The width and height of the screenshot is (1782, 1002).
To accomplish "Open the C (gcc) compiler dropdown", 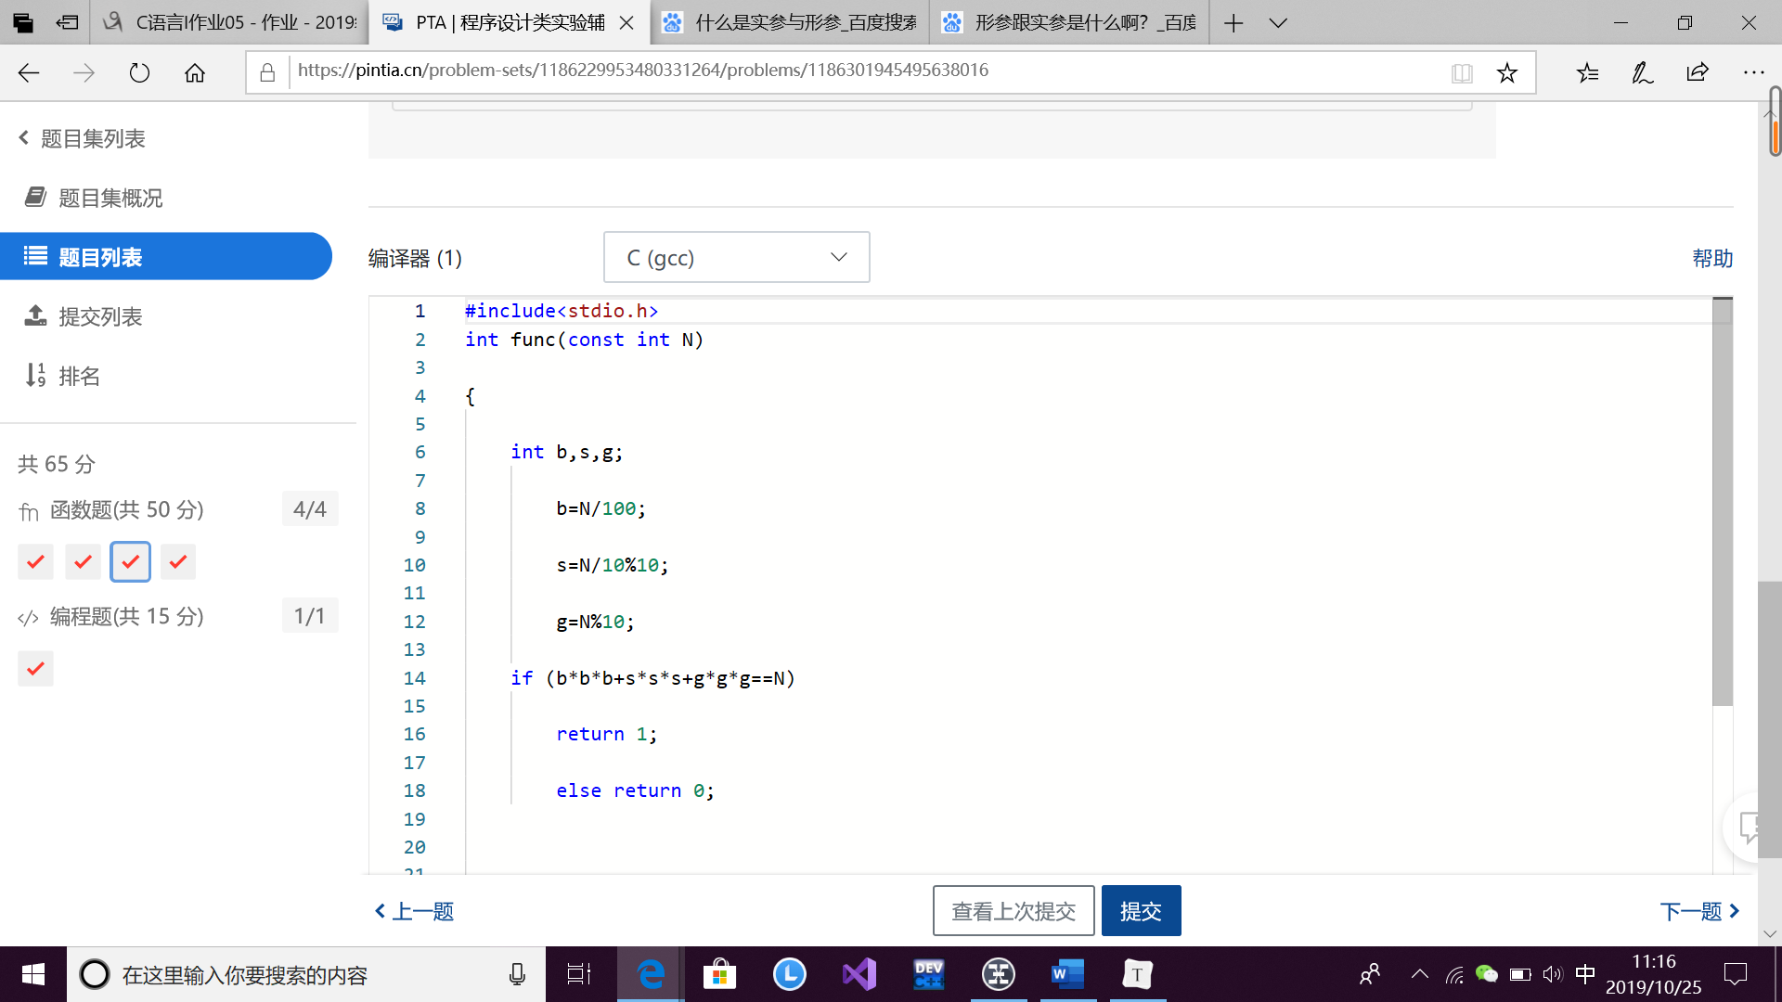I will pos(736,257).
